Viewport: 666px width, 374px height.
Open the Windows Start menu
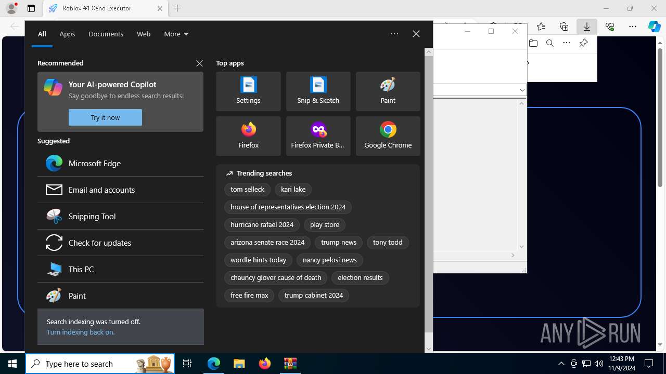coord(12,364)
